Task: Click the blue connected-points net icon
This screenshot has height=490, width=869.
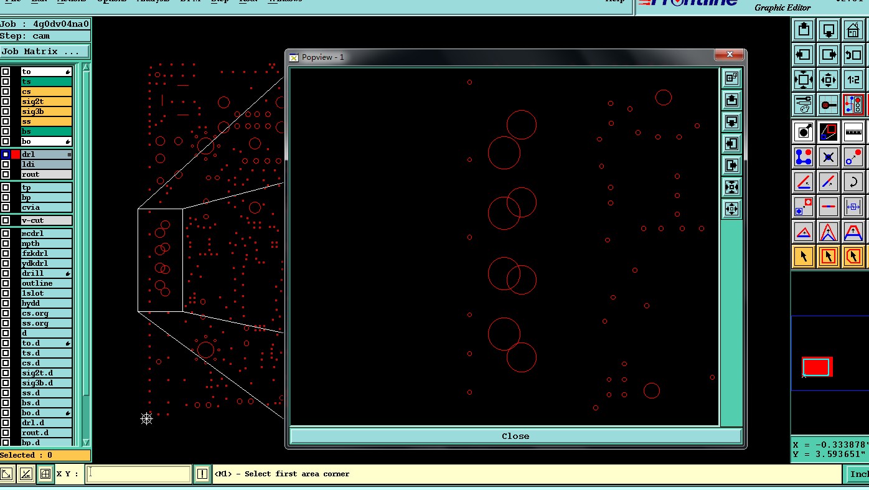Action: (x=804, y=156)
